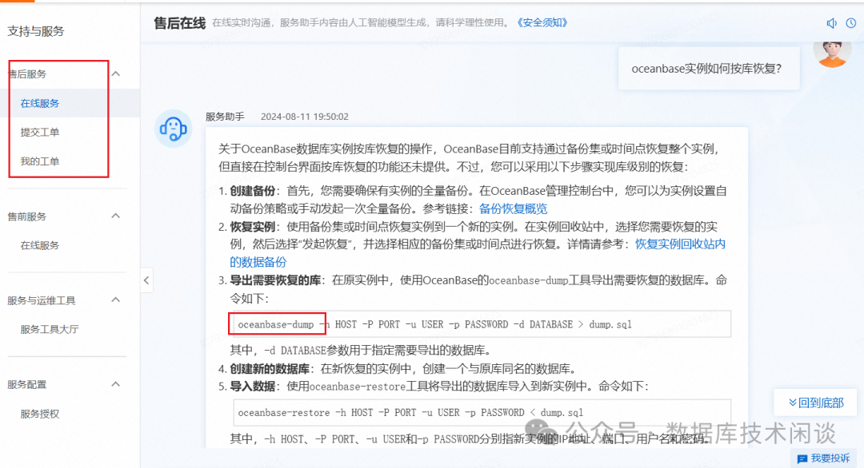864x468 pixels.
Task: Click the 支持与服务 sidebar title
Action: point(36,31)
